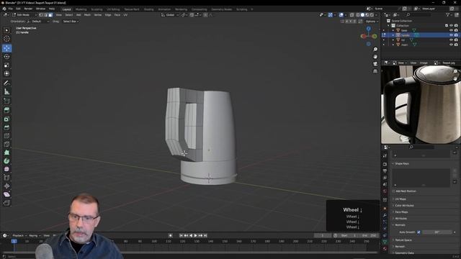The width and height of the screenshot is (461, 259).
Task: Open the Edit Mode dropdown
Action: click(x=24, y=14)
